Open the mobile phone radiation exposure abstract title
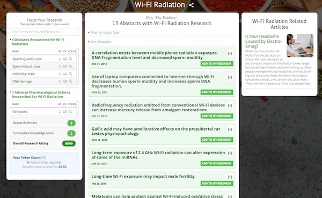This screenshot has width=322, height=198. tap(155, 55)
